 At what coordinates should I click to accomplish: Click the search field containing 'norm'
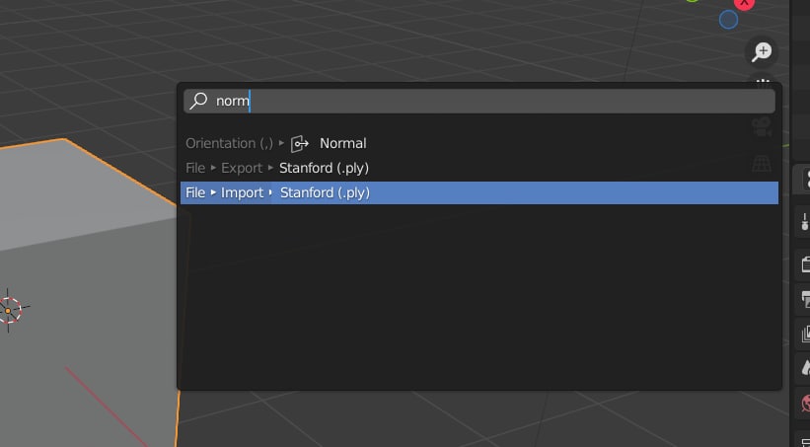pos(479,101)
